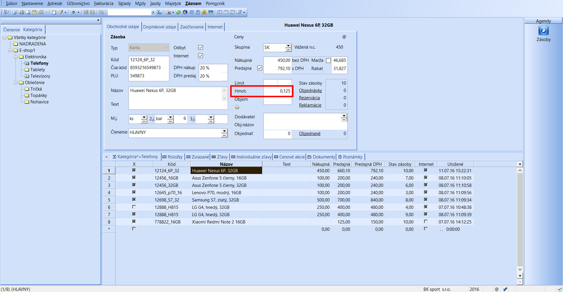Toggle Internet checkbox for Samsung S7 row
This screenshot has height=292, width=563.
click(425, 199)
